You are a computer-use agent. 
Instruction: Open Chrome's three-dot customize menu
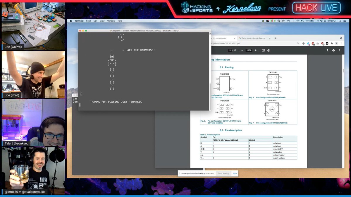click(341, 43)
